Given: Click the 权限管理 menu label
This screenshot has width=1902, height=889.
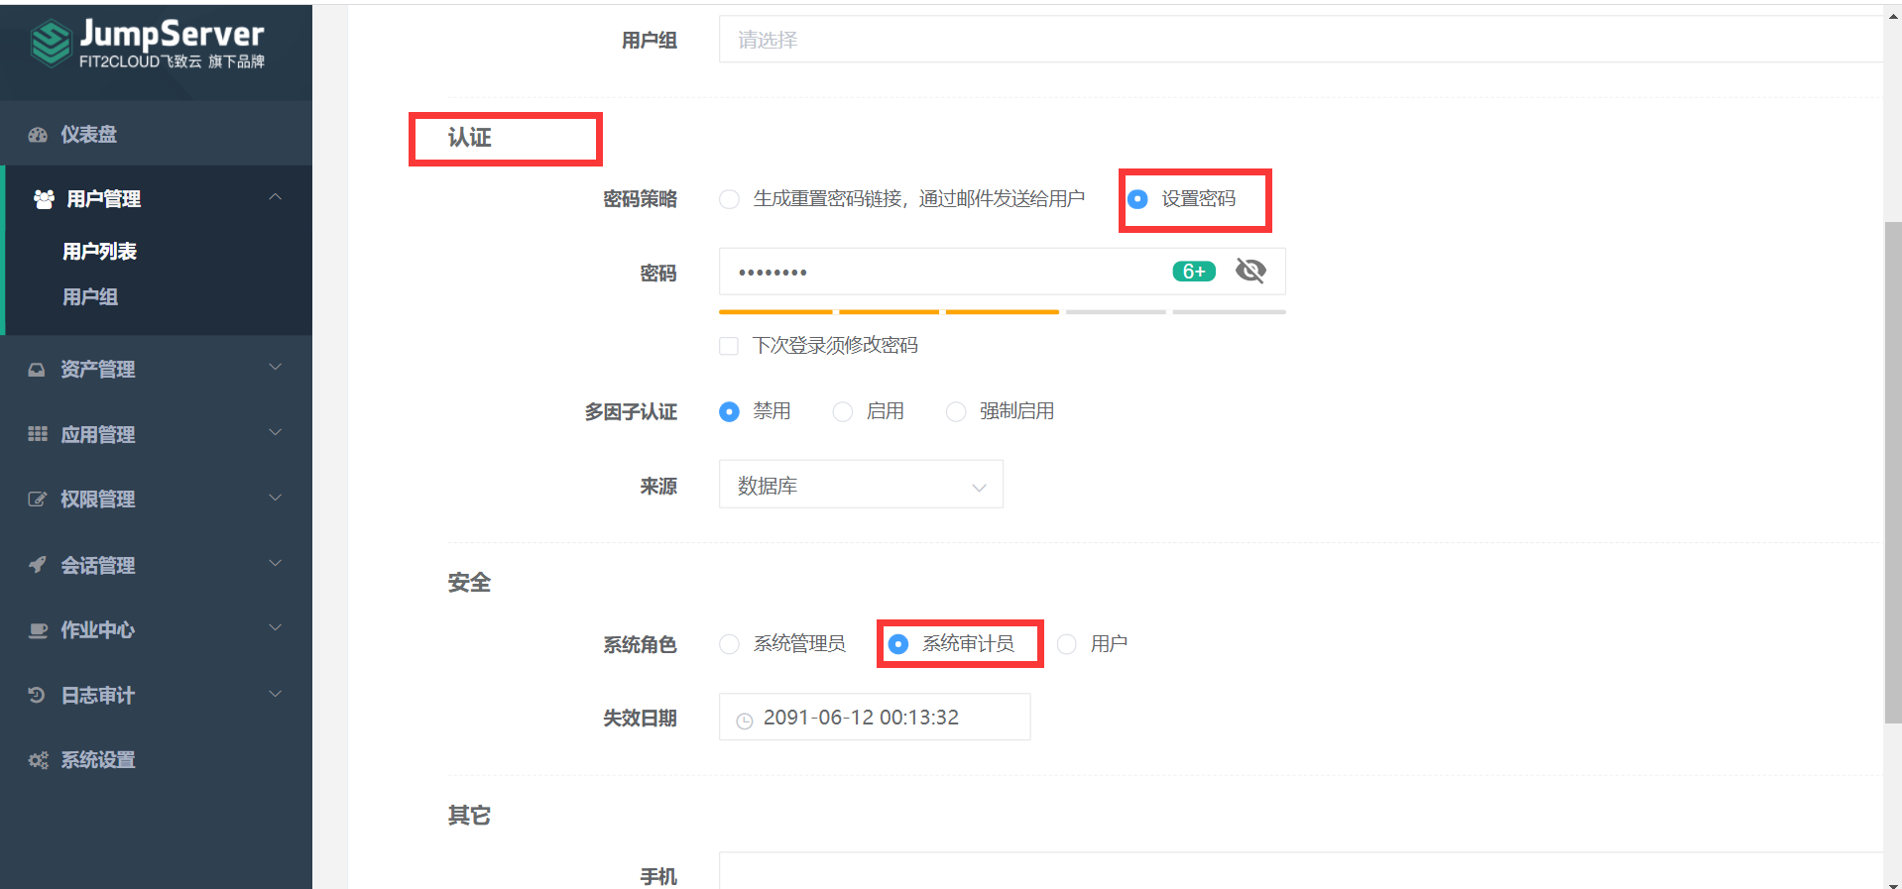Looking at the screenshot, I should coord(97,500).
